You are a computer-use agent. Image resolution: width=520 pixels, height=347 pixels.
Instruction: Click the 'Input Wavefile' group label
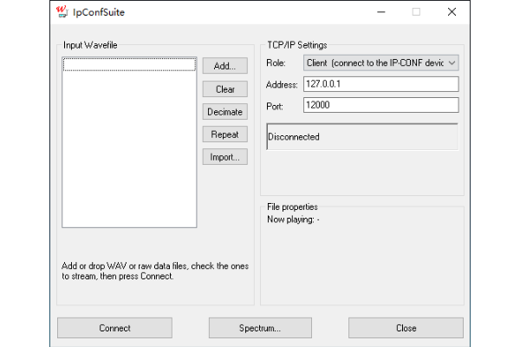[x=90, y=45]
